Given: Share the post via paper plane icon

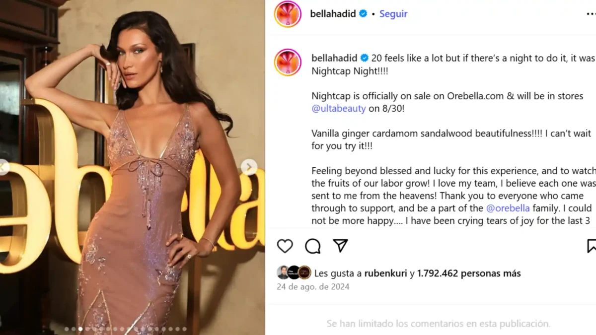Looking at the screenshot, I should pyautogui.click(x=340, y=246).
